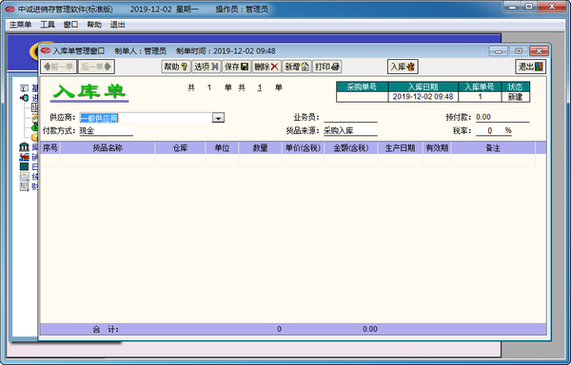Image resolution: width=571 pixels, height=365 pixels.
Task: Open 主菜单 in the menu bar
Action: (20, 25)
